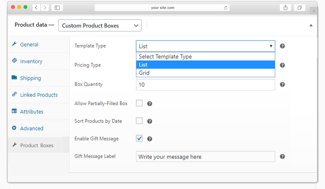Check the Sort Products by Date box
The width and height of the screenshot is (325, 189).
point(139,121)
